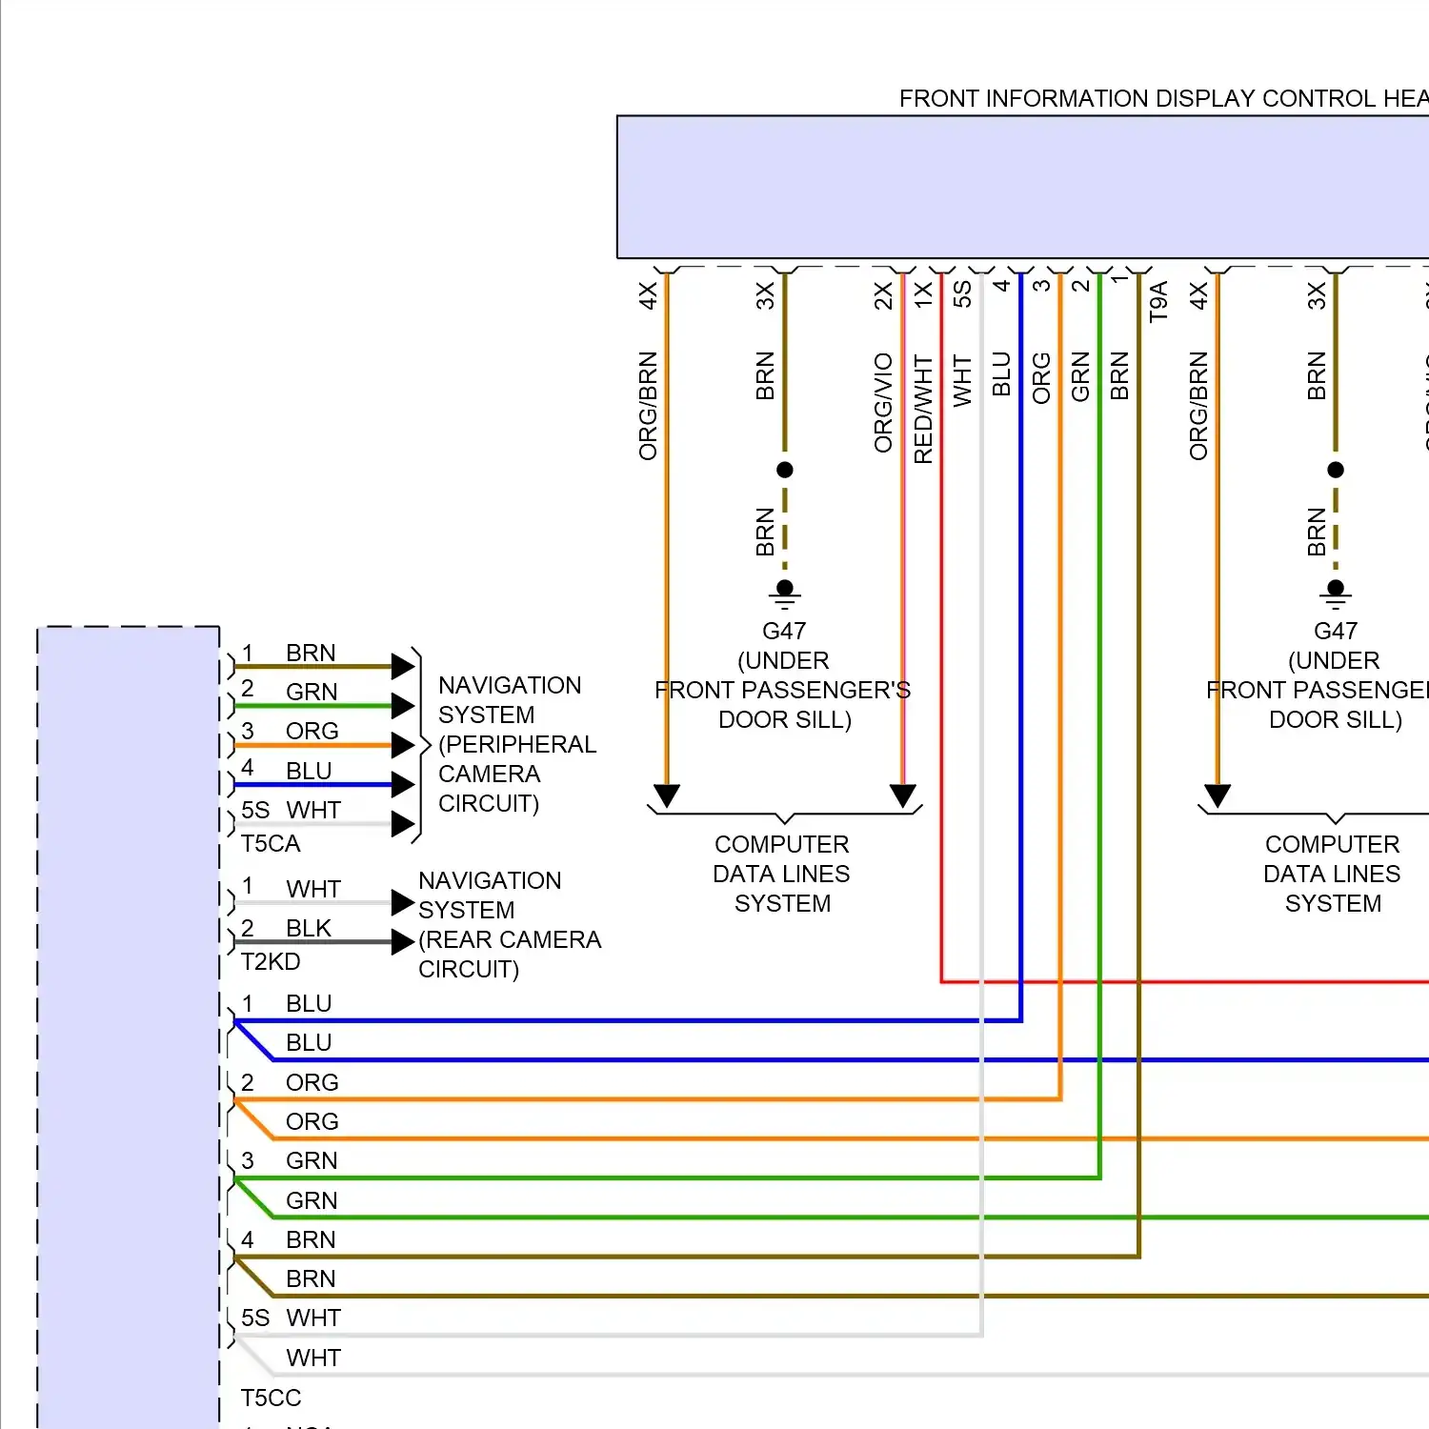Click the GRN label at T5CA pin 2

(312, 692)
